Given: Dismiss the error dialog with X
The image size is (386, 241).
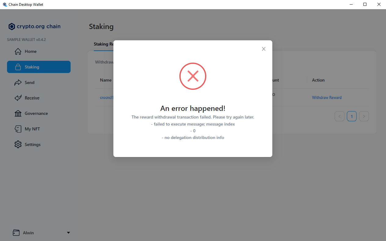Looking at the screenshot, I should pos(263,49).
